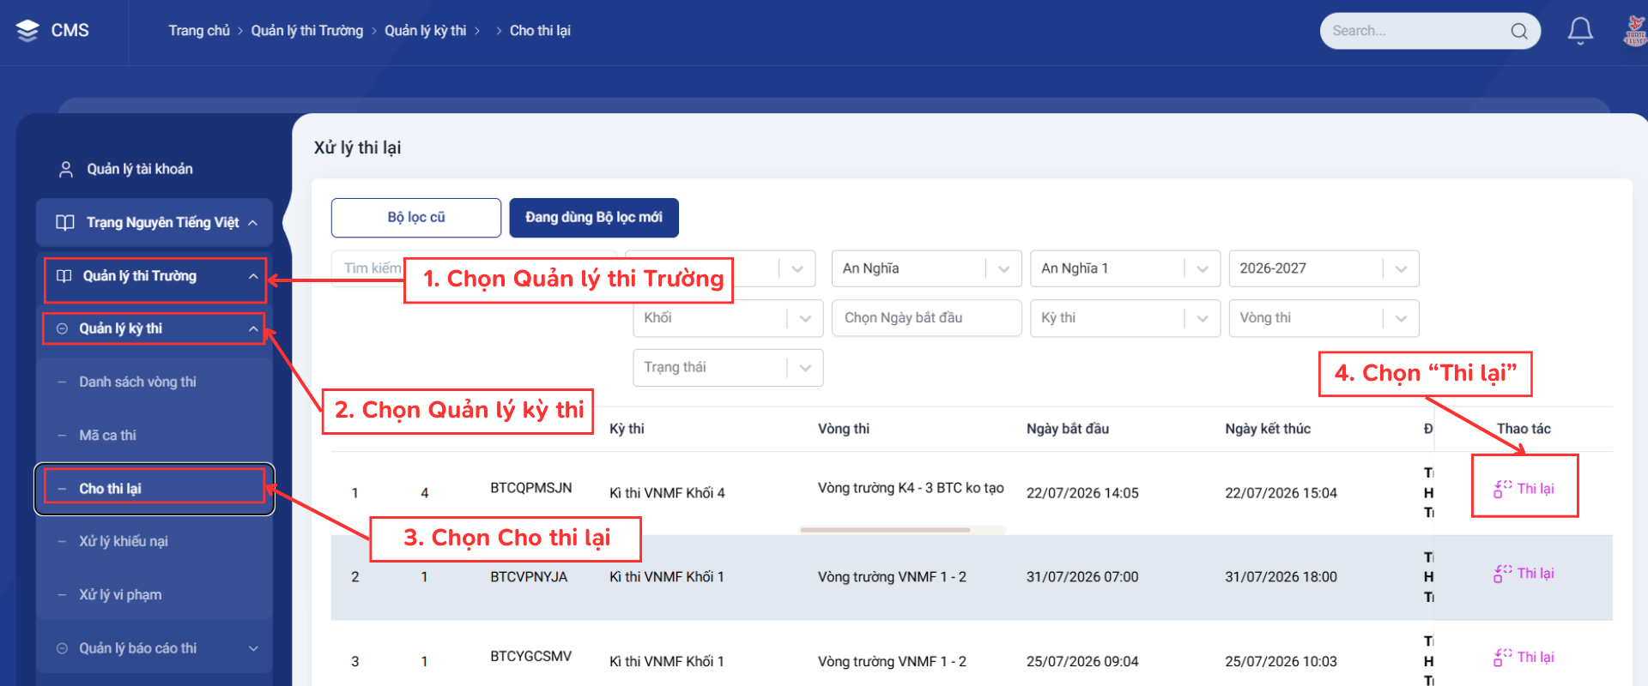The width and height of the screenshot is (1648, 686).
Task: Open the notifications bell
Action: [x=1580, y=31]
